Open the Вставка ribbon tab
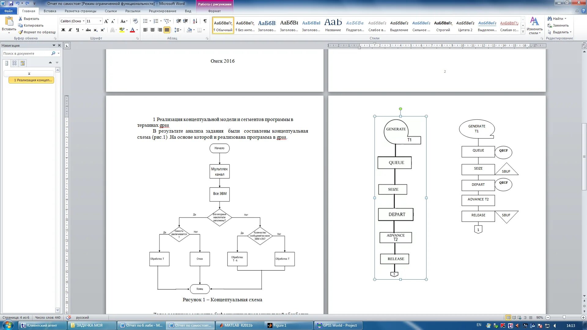 [x=50, y=11]
